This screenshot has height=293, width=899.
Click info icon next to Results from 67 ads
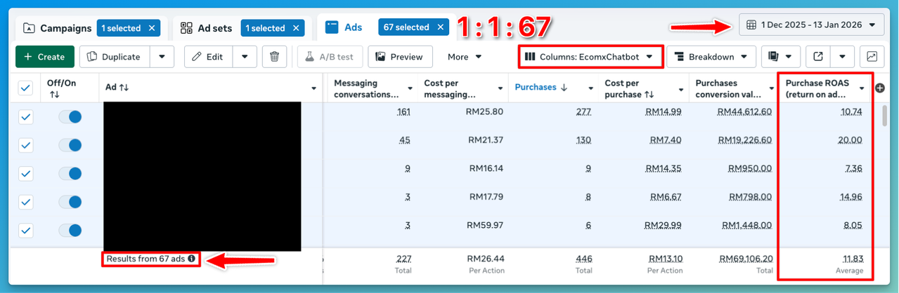(191, 259)
